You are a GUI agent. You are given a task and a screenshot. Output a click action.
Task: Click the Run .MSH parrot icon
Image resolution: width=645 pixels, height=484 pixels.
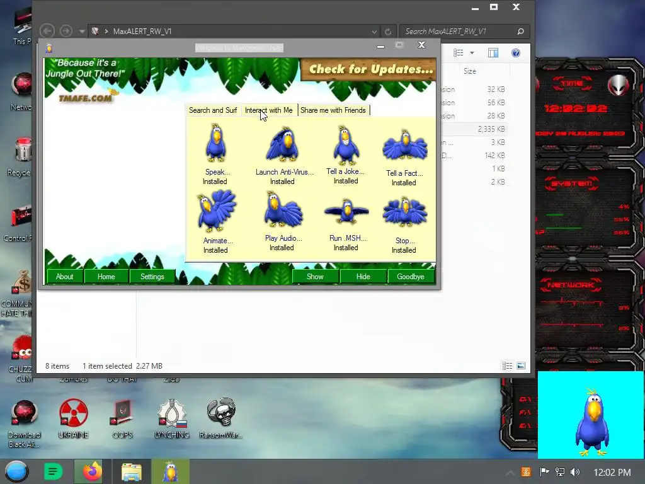[346, 211]
